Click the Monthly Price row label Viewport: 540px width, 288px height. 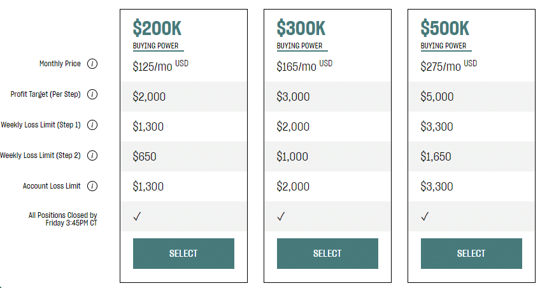tap(60, 64)
